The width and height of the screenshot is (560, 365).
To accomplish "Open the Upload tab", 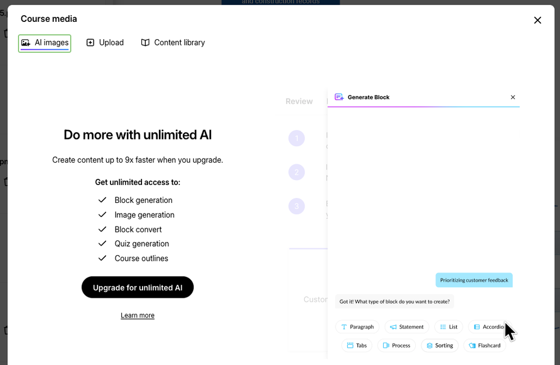I will tap(105, 43).
